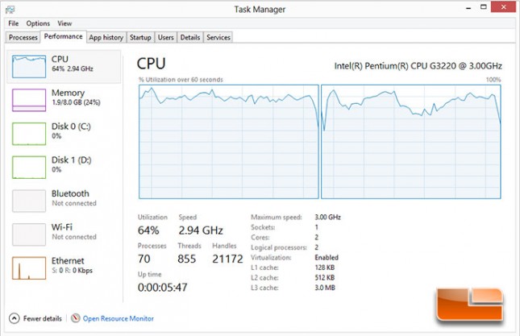Screen dimensions: 520x336
Task: Open the View menu
Action: point(64,23)
